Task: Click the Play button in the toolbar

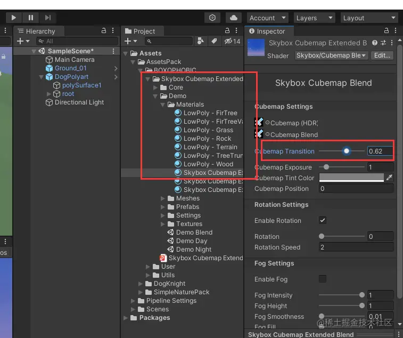Action: pos(14,18)
